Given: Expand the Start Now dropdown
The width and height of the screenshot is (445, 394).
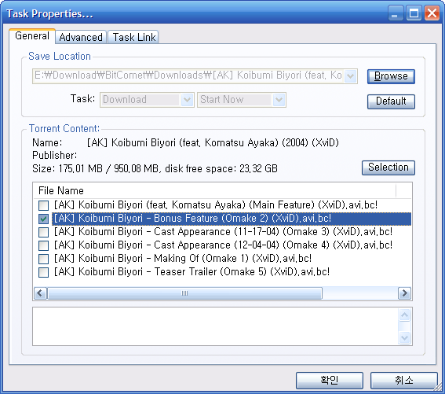Looking at the screenshot, I should [x=279, y=100].
